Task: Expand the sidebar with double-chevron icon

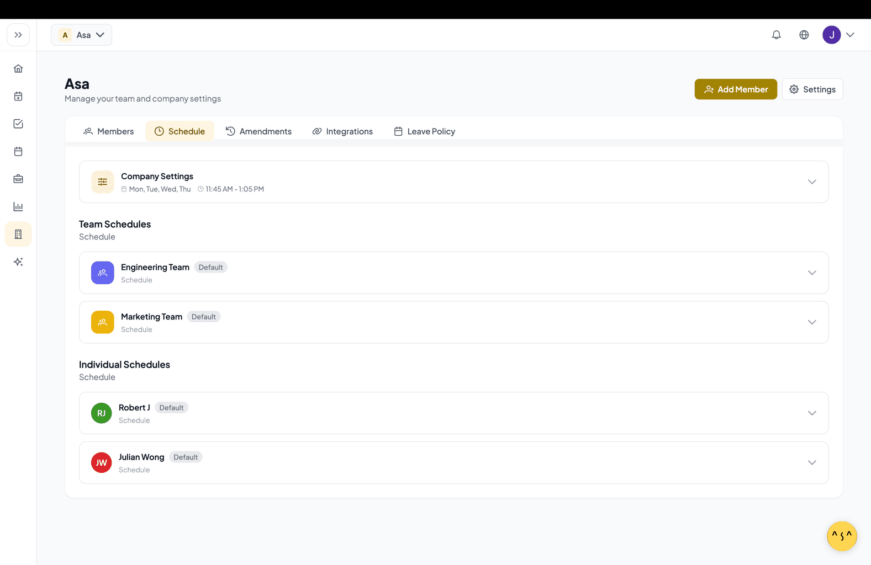Action: [x=18, y=35]
